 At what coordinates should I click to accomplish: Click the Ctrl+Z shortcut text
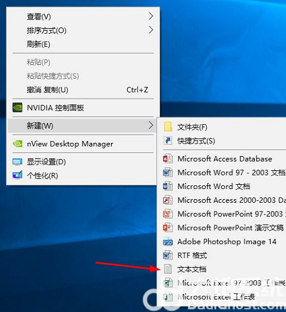click(x=137, y=90)
